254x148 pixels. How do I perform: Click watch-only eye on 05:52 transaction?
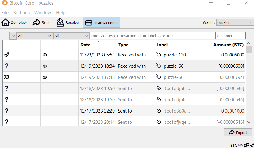[x=45, y=55]
